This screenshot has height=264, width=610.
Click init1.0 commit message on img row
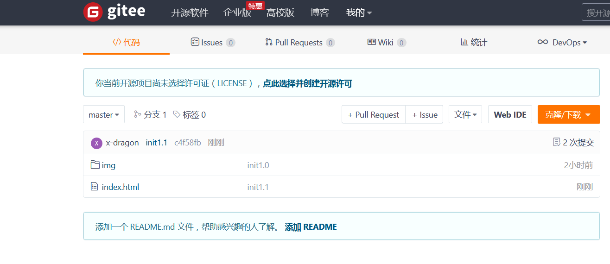pyautogui.click(x=258, y=165)
